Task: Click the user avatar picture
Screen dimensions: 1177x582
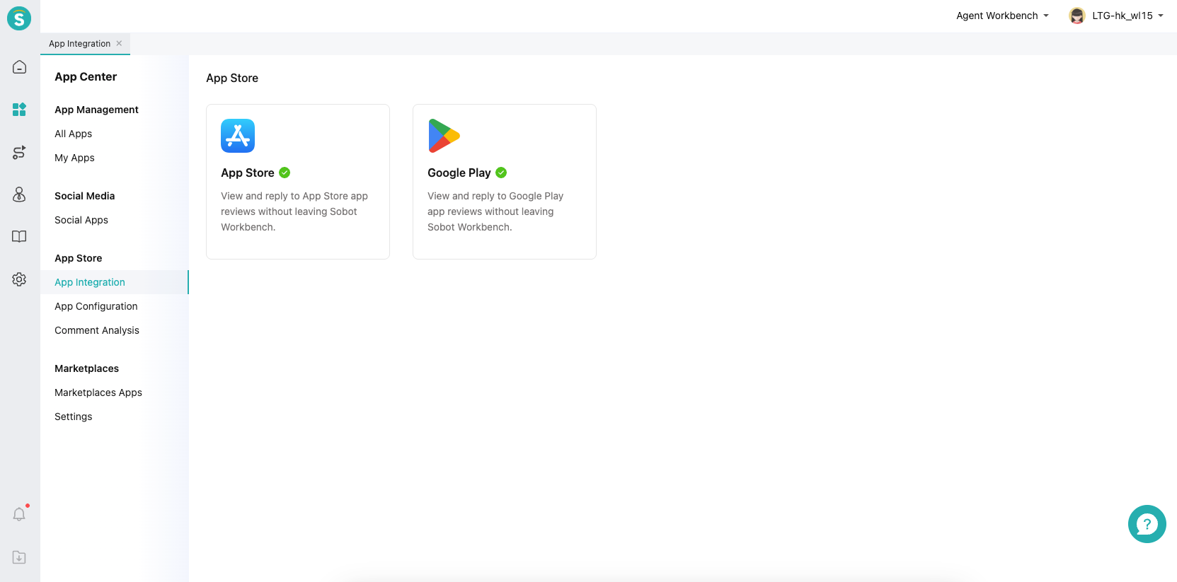Action: point(1077,16)
